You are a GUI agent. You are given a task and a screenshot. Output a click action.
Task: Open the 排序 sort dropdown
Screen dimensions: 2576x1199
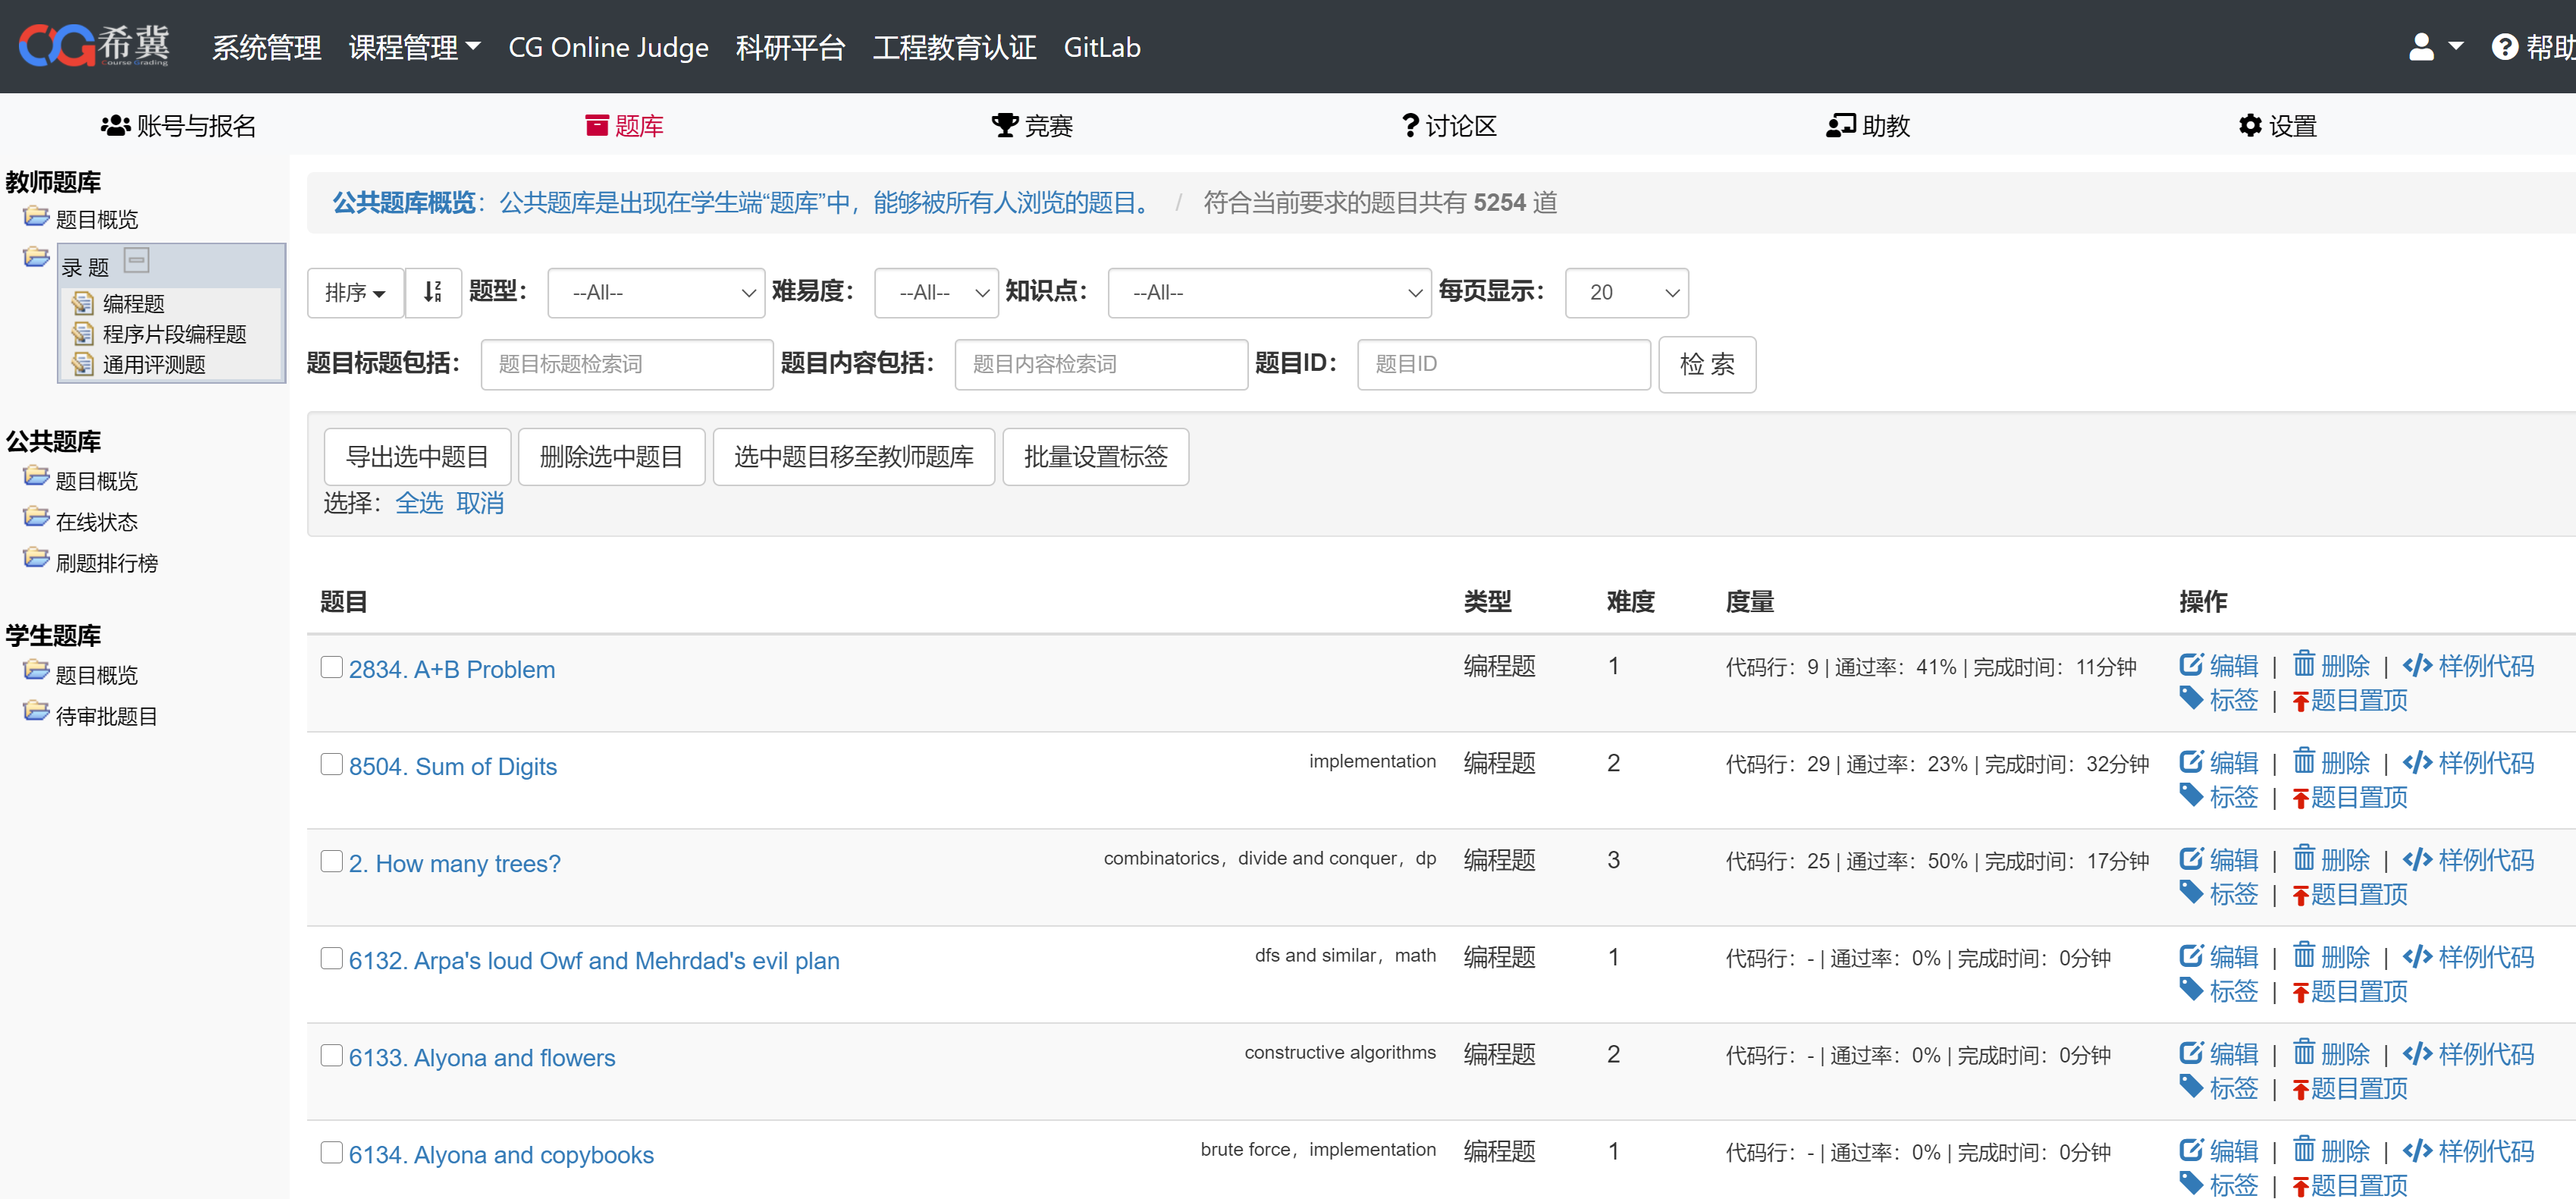pyautogui.click(x=355, y=292)
